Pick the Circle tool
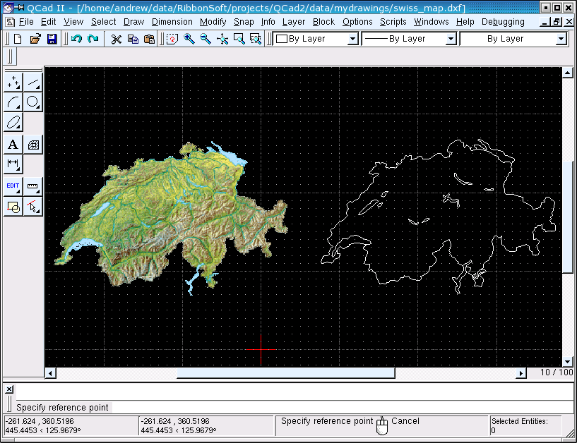The height and width of the screenshot is (443, 577). click(33, 102)
